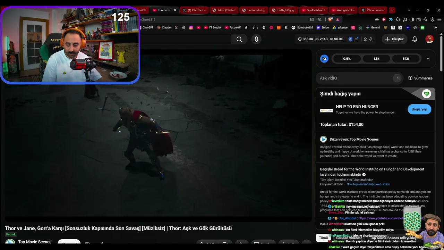Click the vidIQ 1.8x stat pill

[x=376, y=59]
